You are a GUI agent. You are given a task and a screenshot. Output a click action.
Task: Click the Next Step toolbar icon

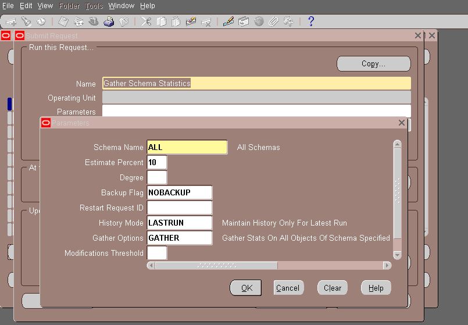point(78,22)
